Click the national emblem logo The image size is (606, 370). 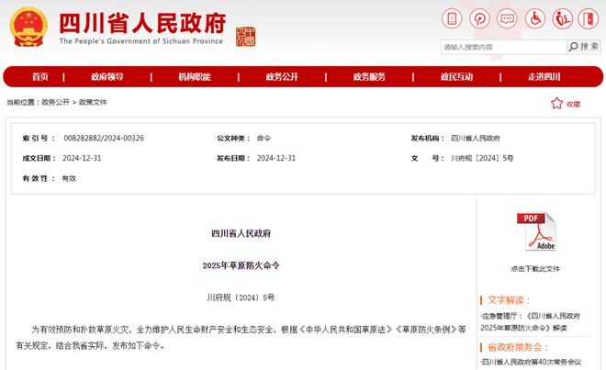tap(28, 27)
